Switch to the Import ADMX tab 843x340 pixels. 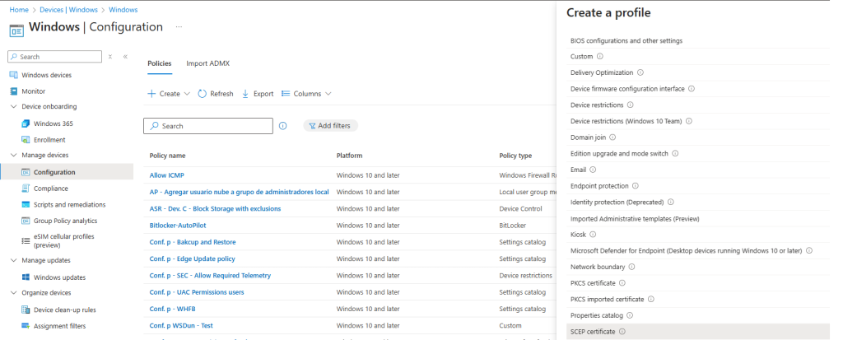[207, 63]
